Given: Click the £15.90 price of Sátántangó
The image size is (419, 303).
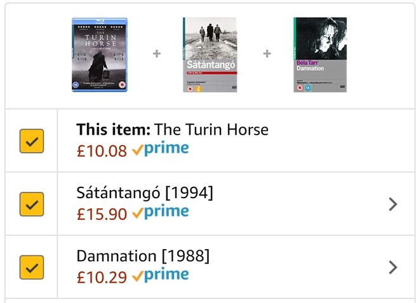Looking at the screenshot, I should click(x=102, y=215).
